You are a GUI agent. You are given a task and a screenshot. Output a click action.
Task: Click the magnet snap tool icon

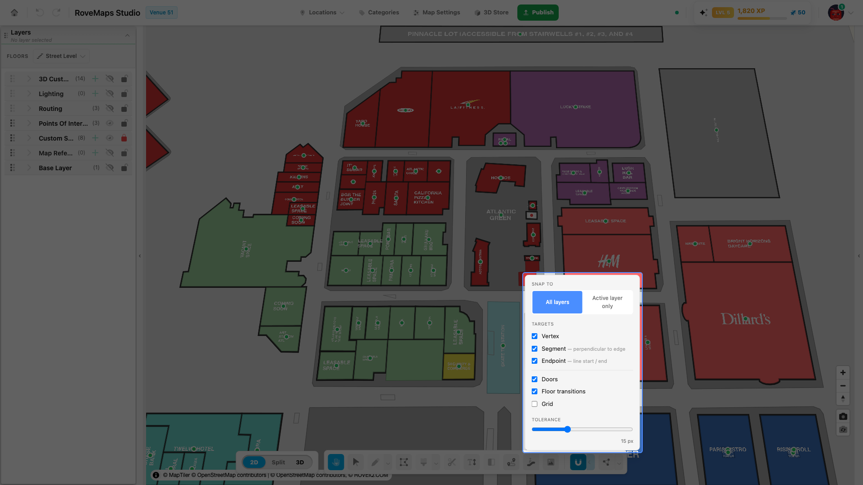pyautogui.click(x=578, y=462)
